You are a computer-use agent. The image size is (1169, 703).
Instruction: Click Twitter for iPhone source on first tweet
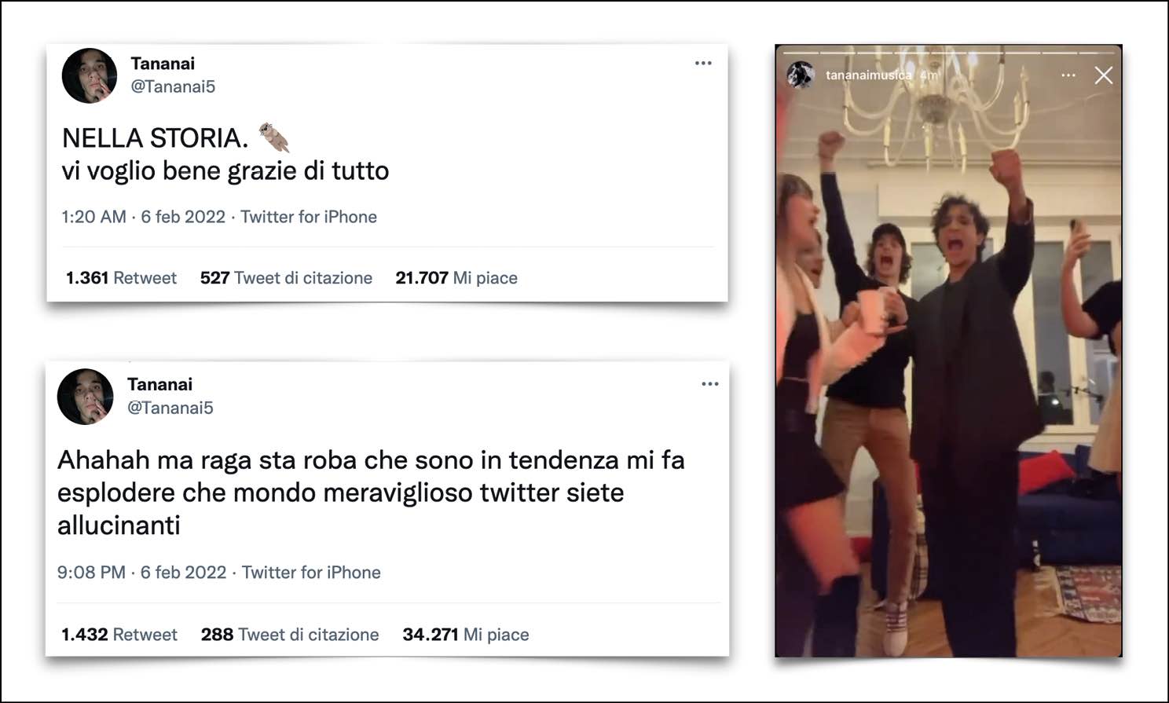[x=309, y=217]
